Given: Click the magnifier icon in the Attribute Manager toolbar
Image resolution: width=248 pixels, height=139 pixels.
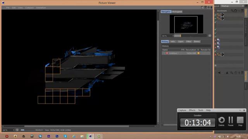Looking at the screenshot, I should [232, 73].
